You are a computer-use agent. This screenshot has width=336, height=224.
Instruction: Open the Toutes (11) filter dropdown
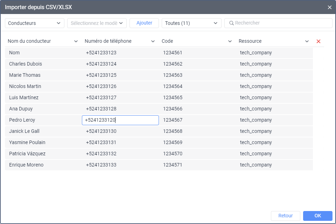pos(191,23)
